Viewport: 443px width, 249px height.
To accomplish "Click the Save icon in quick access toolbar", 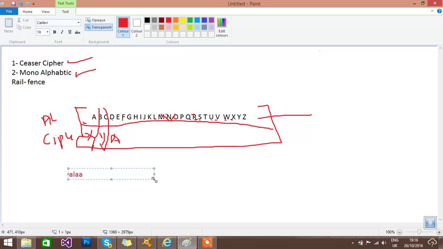I will tap(13, 4).
